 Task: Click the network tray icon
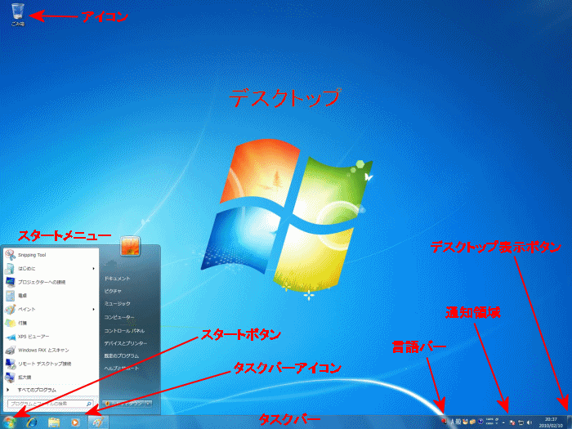pos(521,422)
